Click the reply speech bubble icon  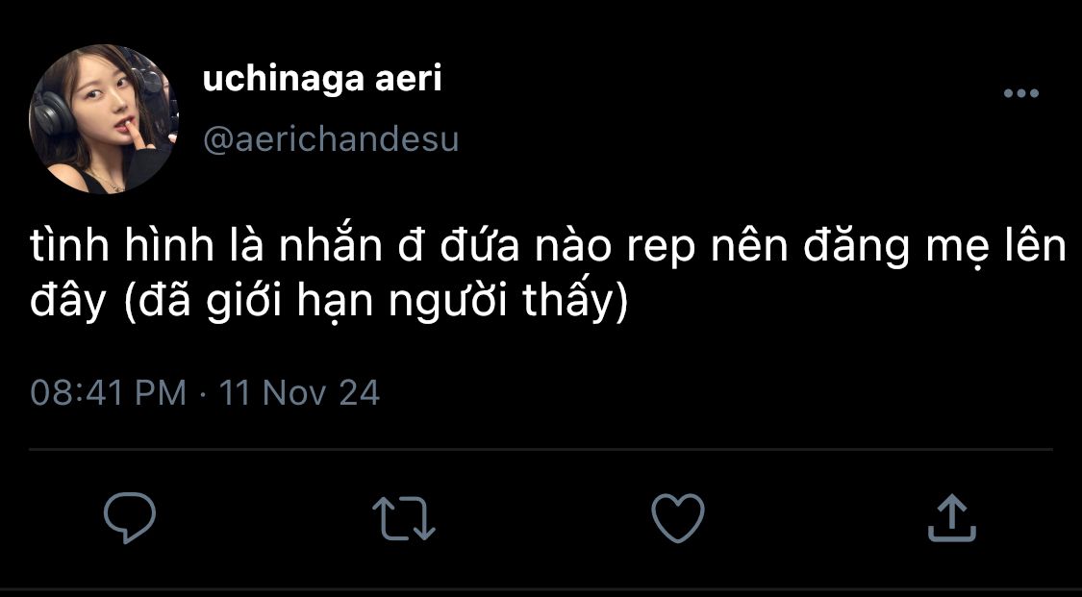pos(130,517)
